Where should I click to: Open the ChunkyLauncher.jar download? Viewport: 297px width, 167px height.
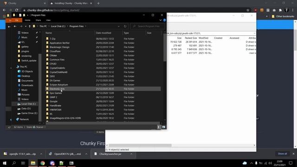click(x=110, y=154)
